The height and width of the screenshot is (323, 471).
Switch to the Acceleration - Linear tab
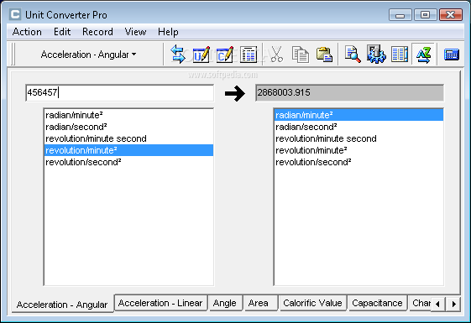pos(160,303)
